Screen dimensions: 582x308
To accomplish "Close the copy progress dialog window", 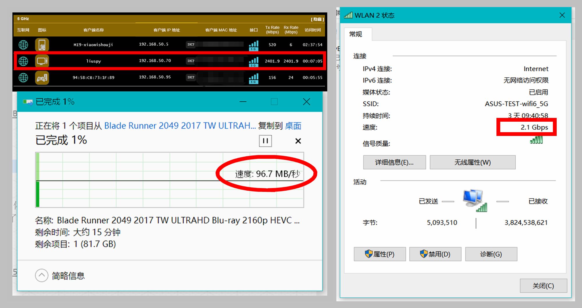I will coord(306,102).
